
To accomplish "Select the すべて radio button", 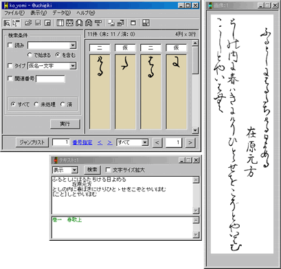I will coord(13,105).
